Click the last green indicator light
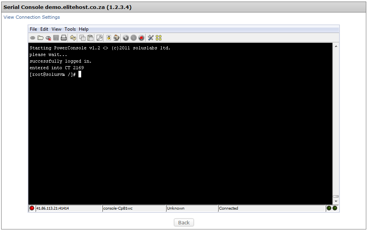 click(x=335, y=208)
